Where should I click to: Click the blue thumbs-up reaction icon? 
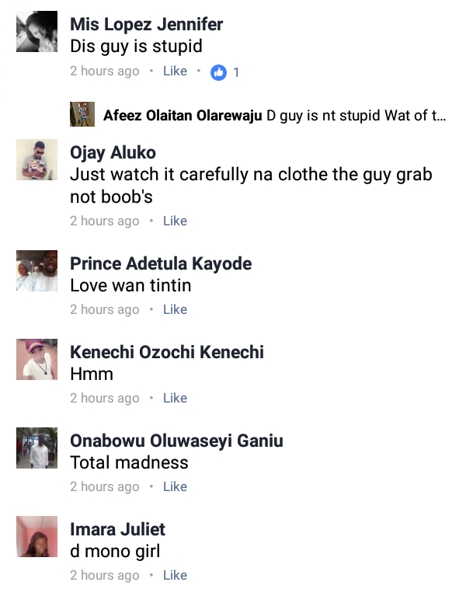click(218, 72)
